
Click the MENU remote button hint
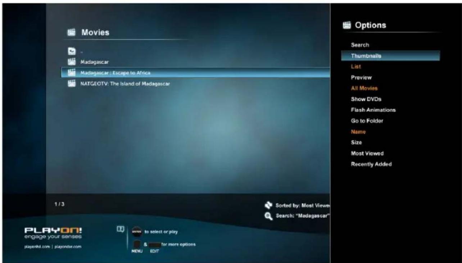point(137,247)
